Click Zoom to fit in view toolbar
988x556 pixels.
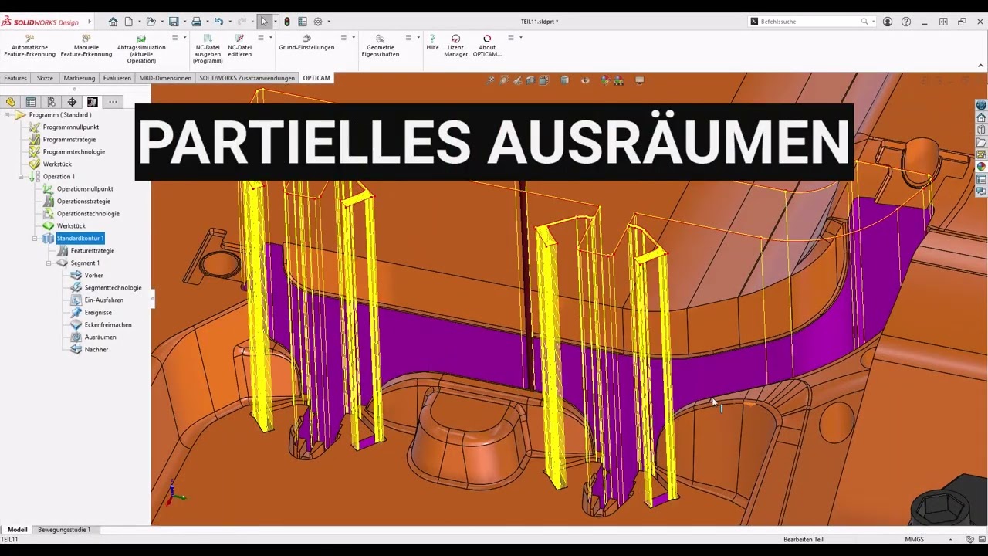pos(491,80)
